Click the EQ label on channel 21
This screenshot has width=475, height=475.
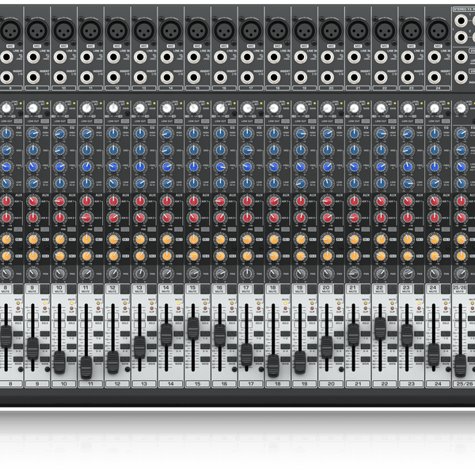(x=366, y=127)
